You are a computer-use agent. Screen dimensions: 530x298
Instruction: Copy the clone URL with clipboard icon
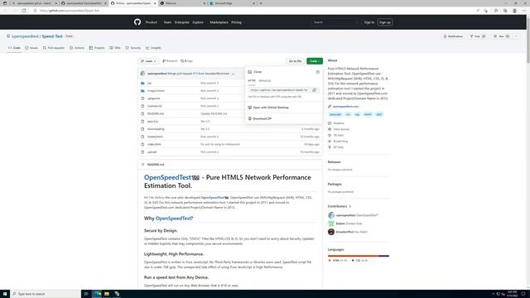coord(315,90)
